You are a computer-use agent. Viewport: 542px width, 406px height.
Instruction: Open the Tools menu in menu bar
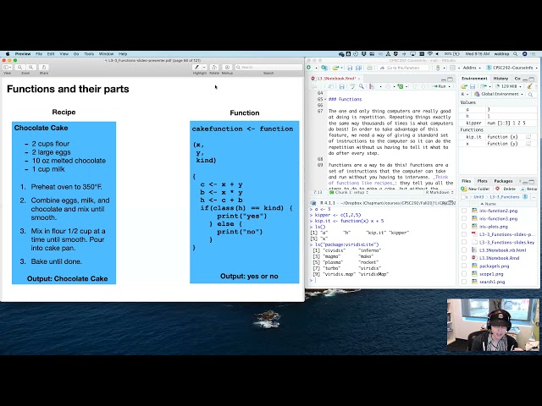(89, 54)
